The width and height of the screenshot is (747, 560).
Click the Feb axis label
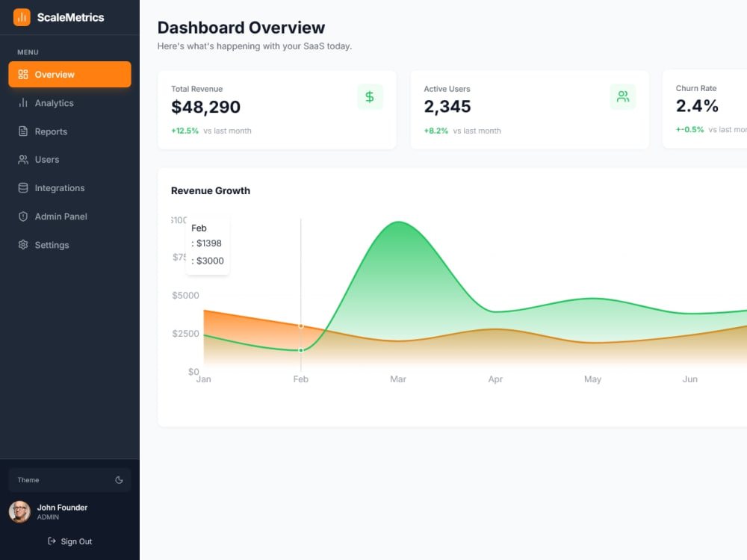click(300, 379)
